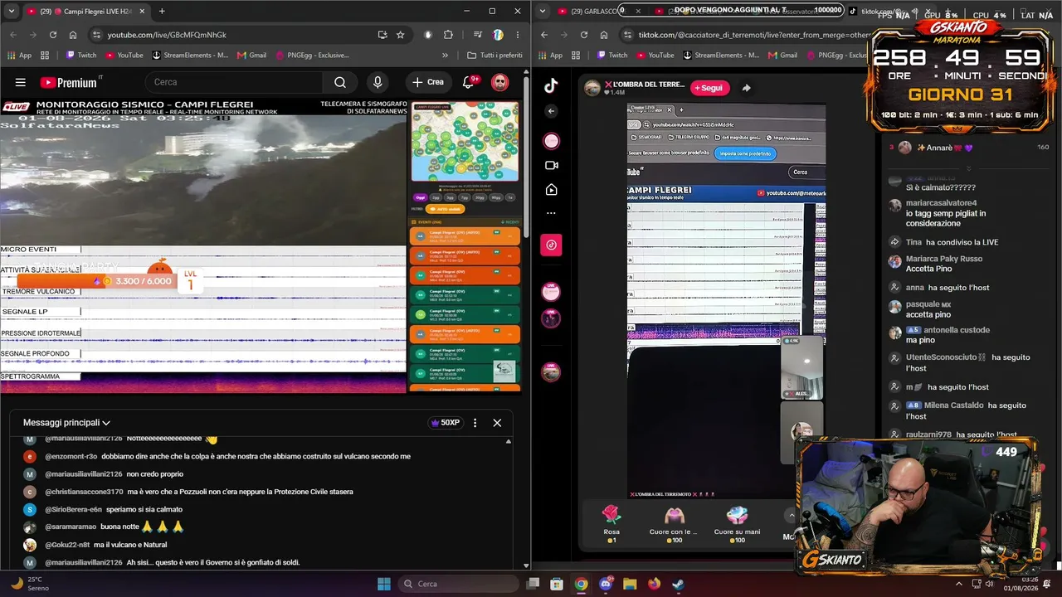Open Firefox from the taskbar
This screenshot has width=1062, height=597.
(x=654, y=584)
